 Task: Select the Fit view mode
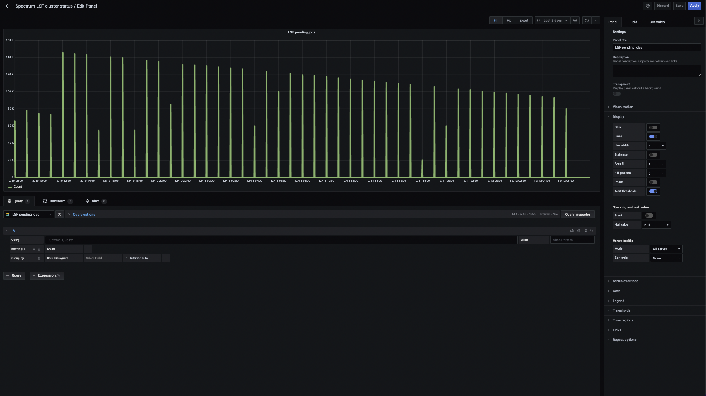509,21
